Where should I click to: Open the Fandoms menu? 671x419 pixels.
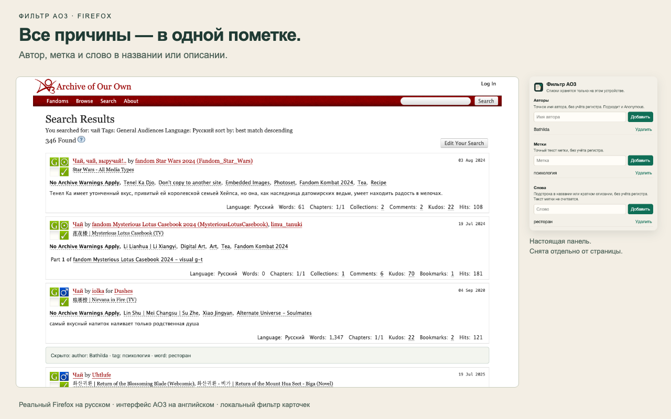[x=58, y=101]
